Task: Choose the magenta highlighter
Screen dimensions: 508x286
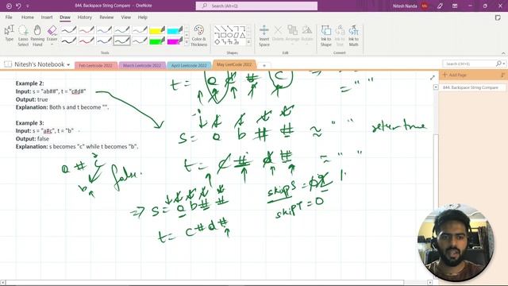Action: click(x=175, y=41)
